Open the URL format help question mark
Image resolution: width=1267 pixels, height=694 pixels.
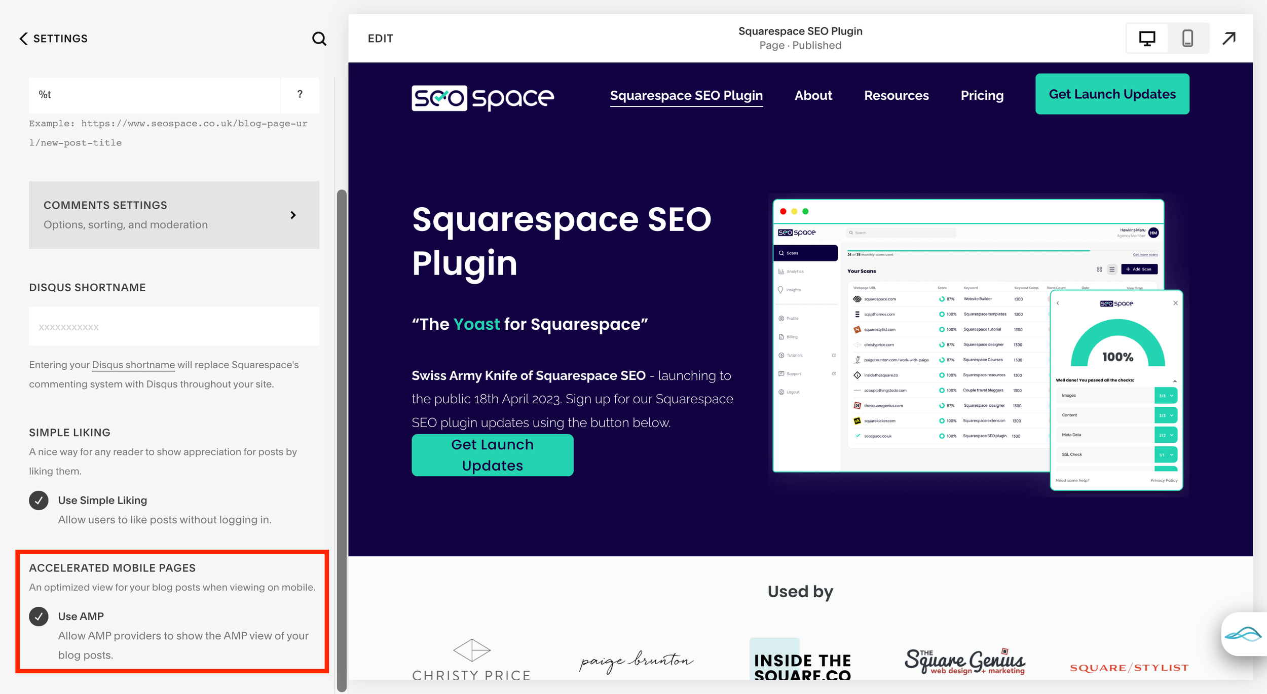click(300, 94)
